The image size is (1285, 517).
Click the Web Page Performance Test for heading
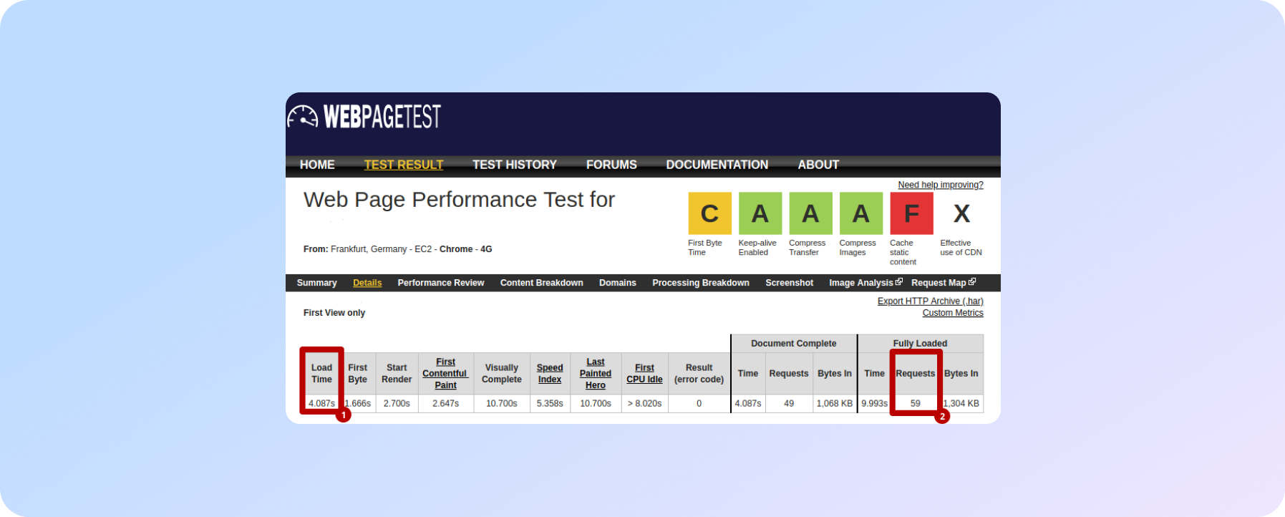(459, 200)
